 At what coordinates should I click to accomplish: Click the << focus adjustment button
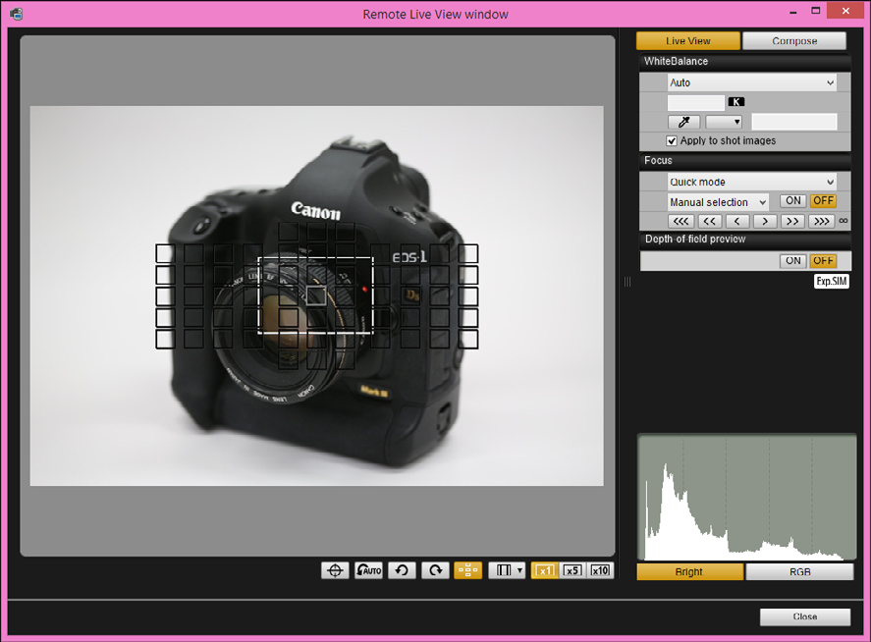coord(709,221)
